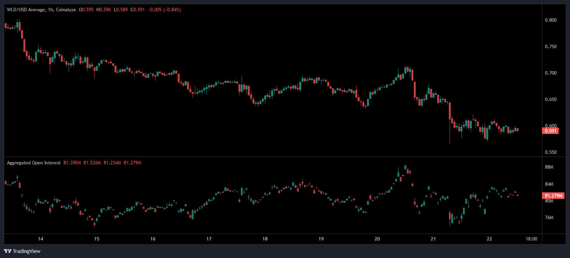This screenshot has width=570, height=258.
Task: Select date 20 on the time axis
Action: point(377,239)
